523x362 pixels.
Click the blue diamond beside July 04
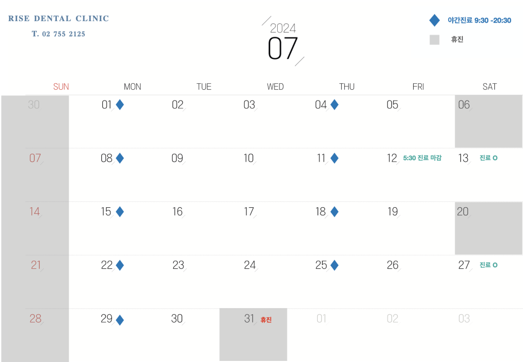pyautogui.click(x=334, y=105)
